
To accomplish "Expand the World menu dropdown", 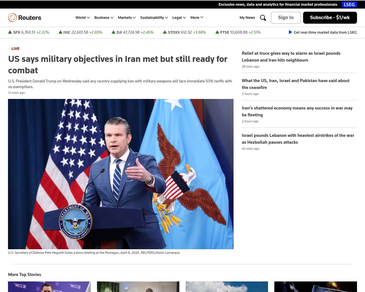I will pos(82,18).
